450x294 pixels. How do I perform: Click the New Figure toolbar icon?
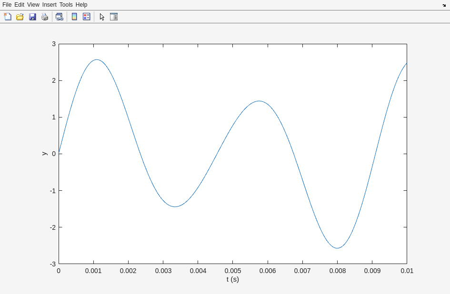tap(8, 17)
